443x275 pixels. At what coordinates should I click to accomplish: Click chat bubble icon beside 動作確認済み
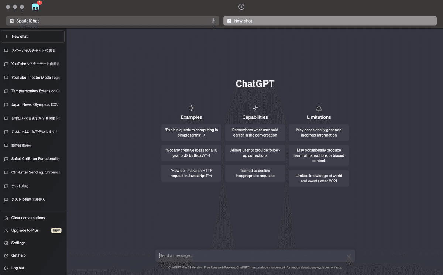pyautogui.click(x=6, y=145)
